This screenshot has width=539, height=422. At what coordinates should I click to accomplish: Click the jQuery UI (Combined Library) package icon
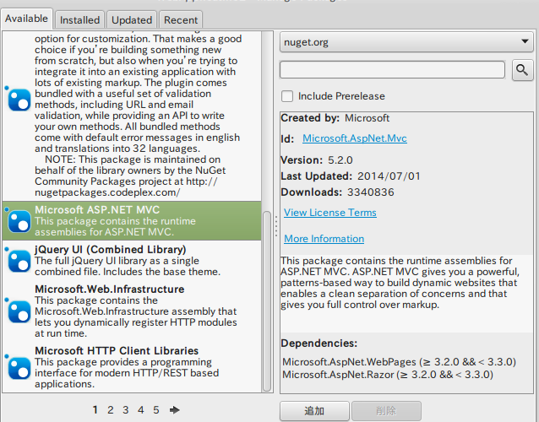pos(19,261)
